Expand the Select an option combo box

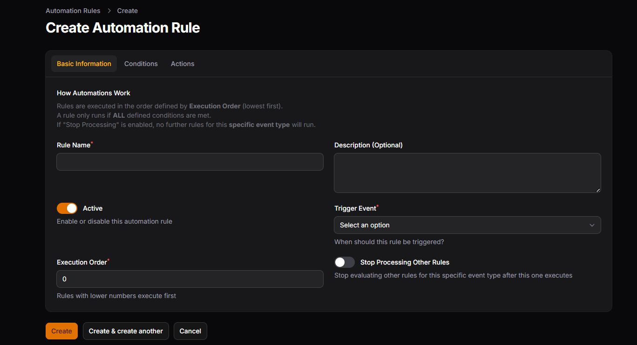[x=468, y=225]
